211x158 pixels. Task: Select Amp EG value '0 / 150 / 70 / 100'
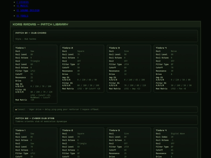click(41, 86)
